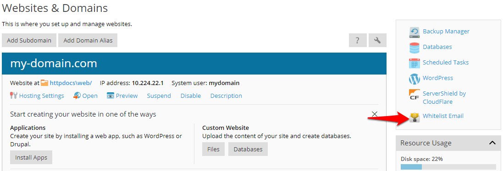The image size is (503, 171).
Task: Open the ServerShield CloudFlare icon
Action: point(415,95)
